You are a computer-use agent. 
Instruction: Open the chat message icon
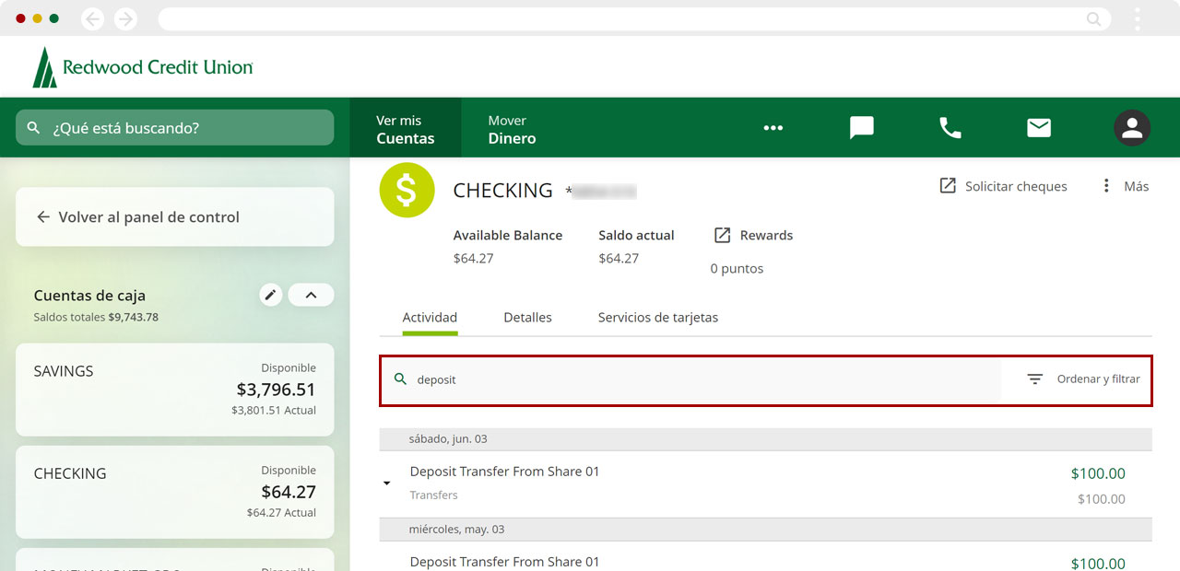(861, 128)
